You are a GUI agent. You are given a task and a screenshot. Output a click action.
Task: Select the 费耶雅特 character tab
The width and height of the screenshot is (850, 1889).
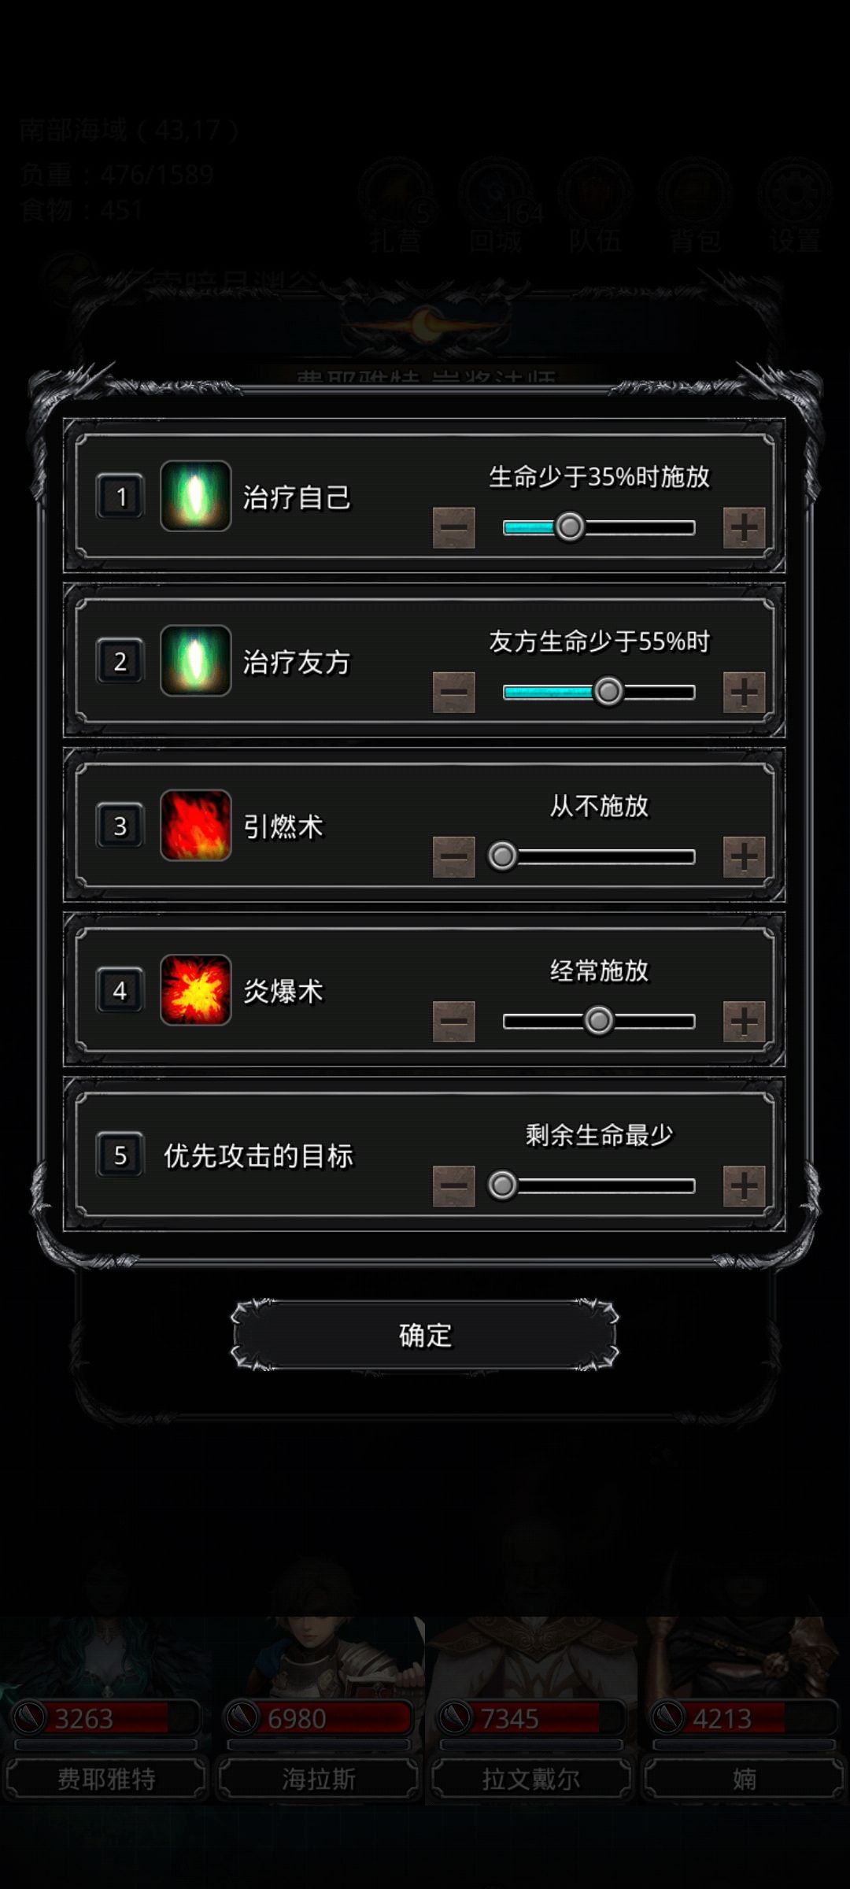[106, 1778]
